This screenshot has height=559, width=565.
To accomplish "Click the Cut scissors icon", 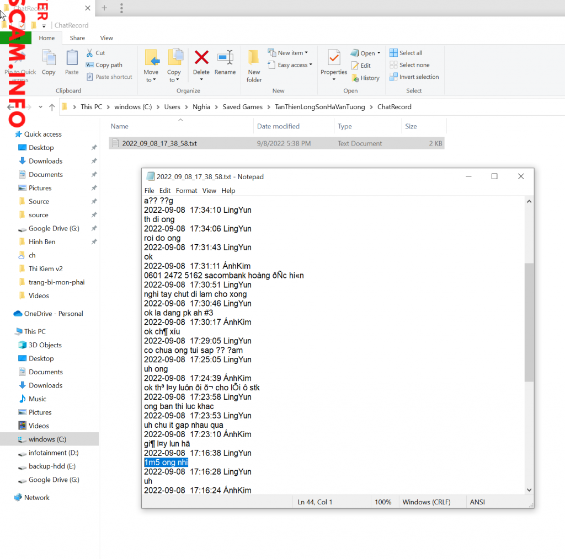I will 90,53.
